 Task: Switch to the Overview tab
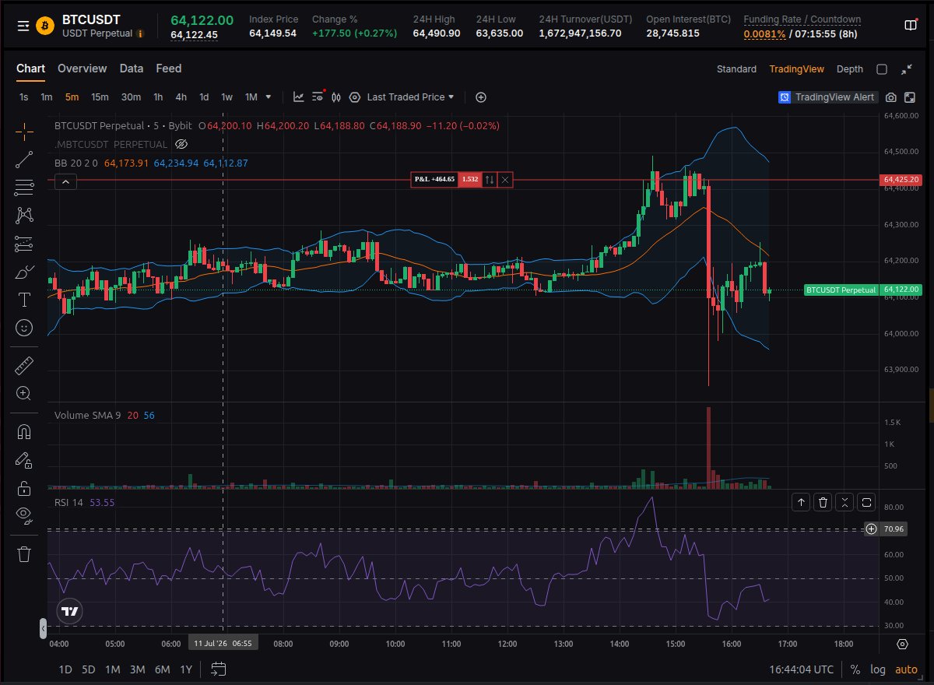click(x=82, y=68)
